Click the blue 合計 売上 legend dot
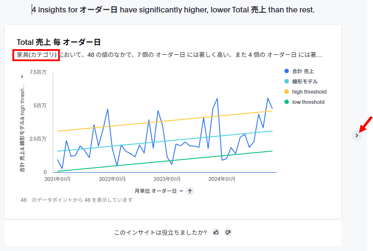 [287, 71]
